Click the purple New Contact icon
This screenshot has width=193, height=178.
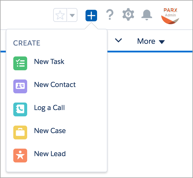pos(20,86)
